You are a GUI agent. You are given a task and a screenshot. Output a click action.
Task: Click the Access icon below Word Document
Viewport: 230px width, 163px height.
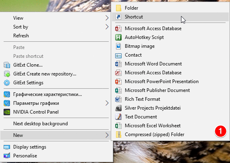118,73
